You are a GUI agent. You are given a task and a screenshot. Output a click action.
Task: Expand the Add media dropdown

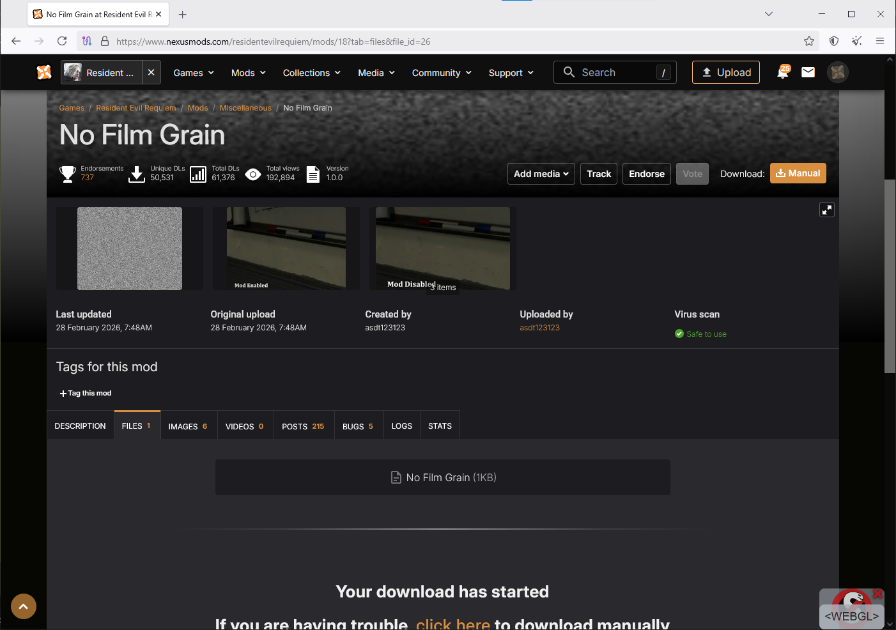(541, 174)
